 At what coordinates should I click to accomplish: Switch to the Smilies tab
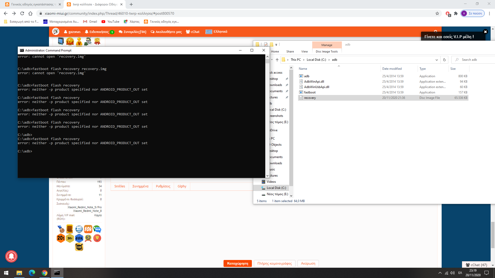point(120,186)
